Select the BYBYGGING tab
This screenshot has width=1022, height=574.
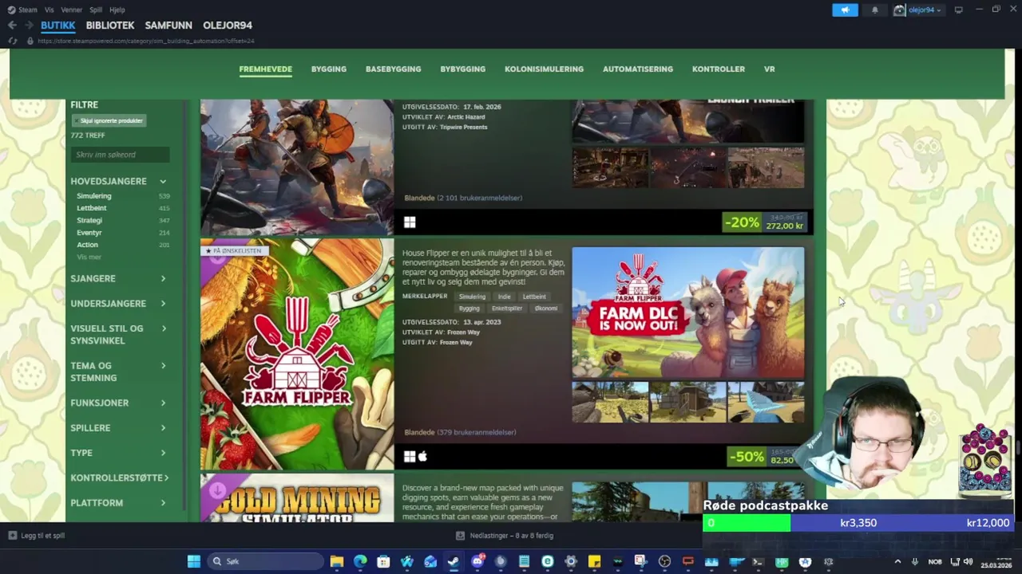pyautogui.click(x=462, y=69)
